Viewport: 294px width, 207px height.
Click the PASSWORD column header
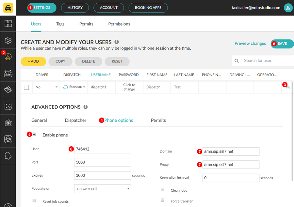[x=129, y=75]
